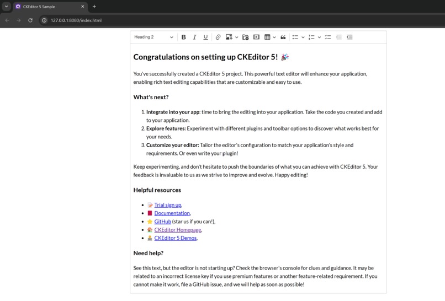Viewport: 445px width, 301px height.
Task: Click the numbered list icon
Action: (311, 37)
